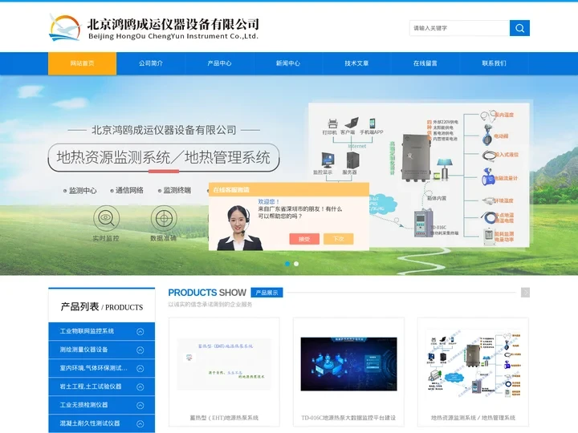Open 岩土工程,土工试验仪器 category link
The width and height of the screenshot is (578, 433).
[91, 386]
